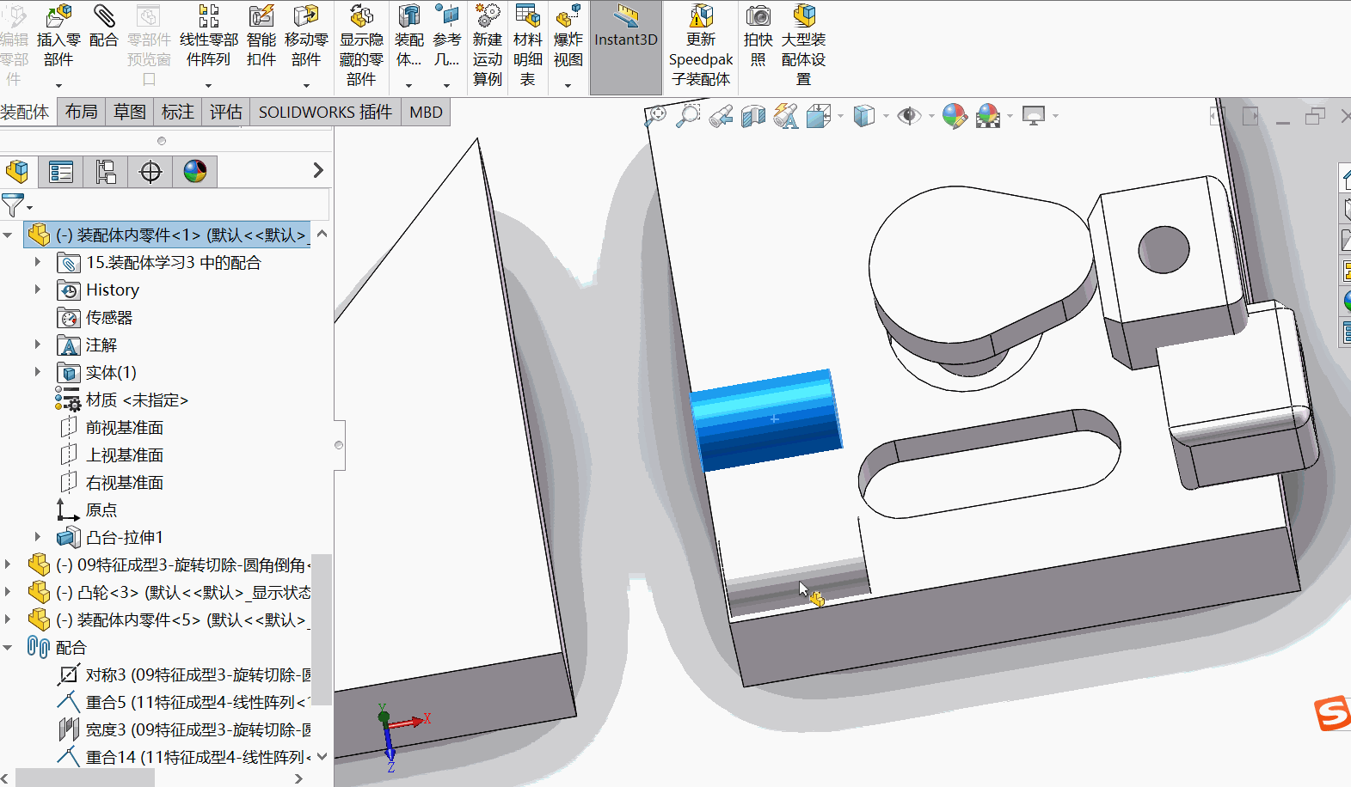The width and height of the screenshot is (1351, 787).
Task: Click the Previous View icon
Action: pyautogui.click(x=721, y=115)
